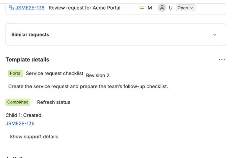Screen dimensions: 234x158
Task: Select the Service request checklist title
Action: pyautogui.click(x=54, y=73)
